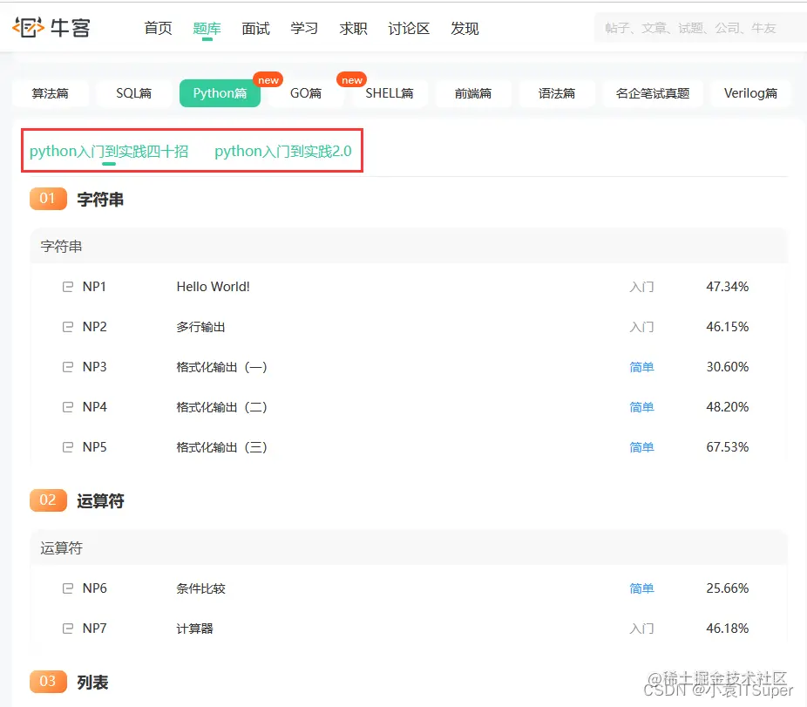Click the 03 列表 section heading
The height and width of the screenshot is (707, 807).
pos(69,682)
